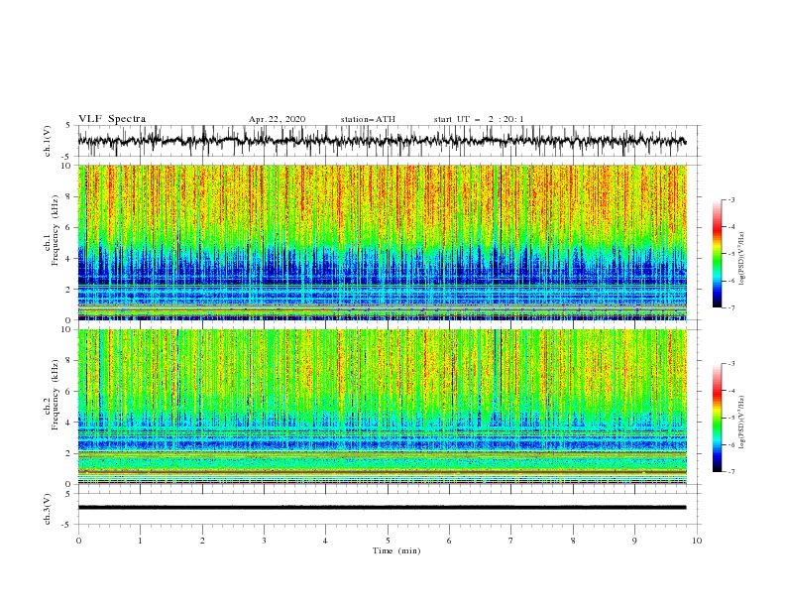Click the ch.1(V) waveform axis label
Image resolution: width=785 pixels, height=607 pixels.
point(48,141)
